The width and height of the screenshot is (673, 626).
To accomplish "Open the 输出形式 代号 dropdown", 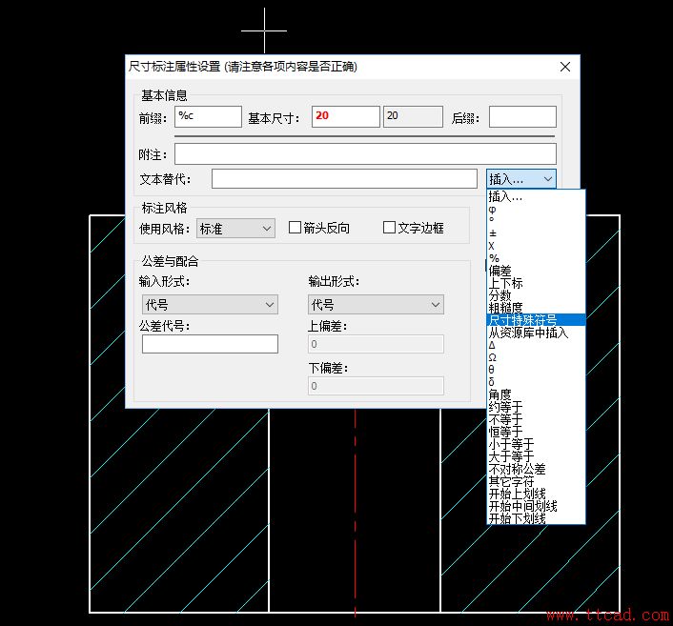I will tap(376, 305).
